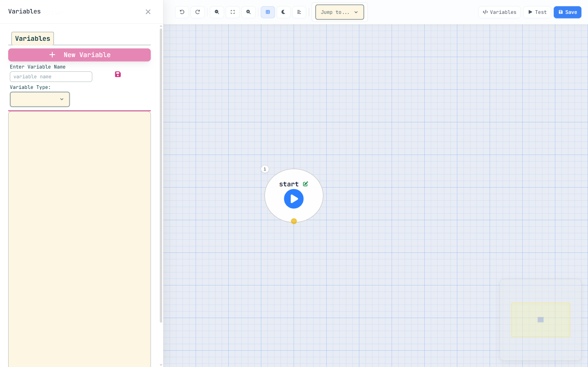Click the side panel vertical scrollbar
This screenshot has width=588, height=367.
(161, 175)
